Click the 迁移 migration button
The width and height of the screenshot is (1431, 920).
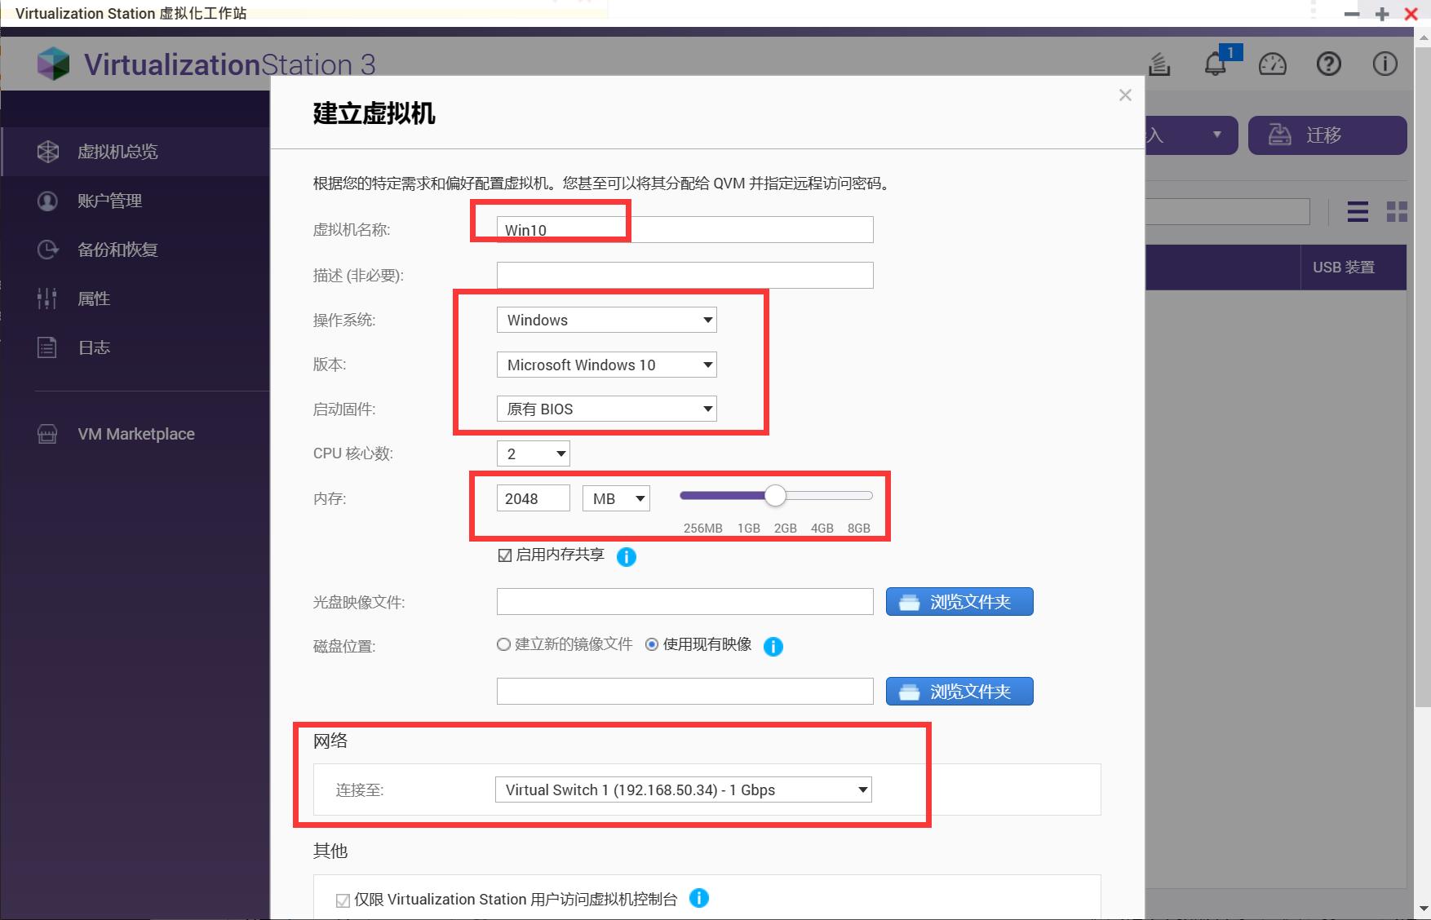pyautogui.click(x=1327, y=135)
